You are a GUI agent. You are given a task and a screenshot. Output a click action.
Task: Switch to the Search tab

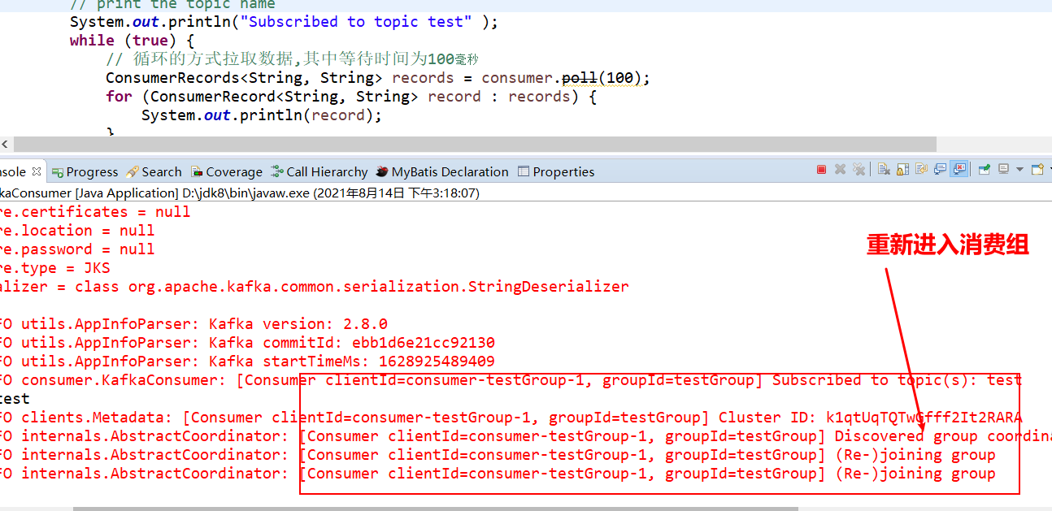point(154,171)
